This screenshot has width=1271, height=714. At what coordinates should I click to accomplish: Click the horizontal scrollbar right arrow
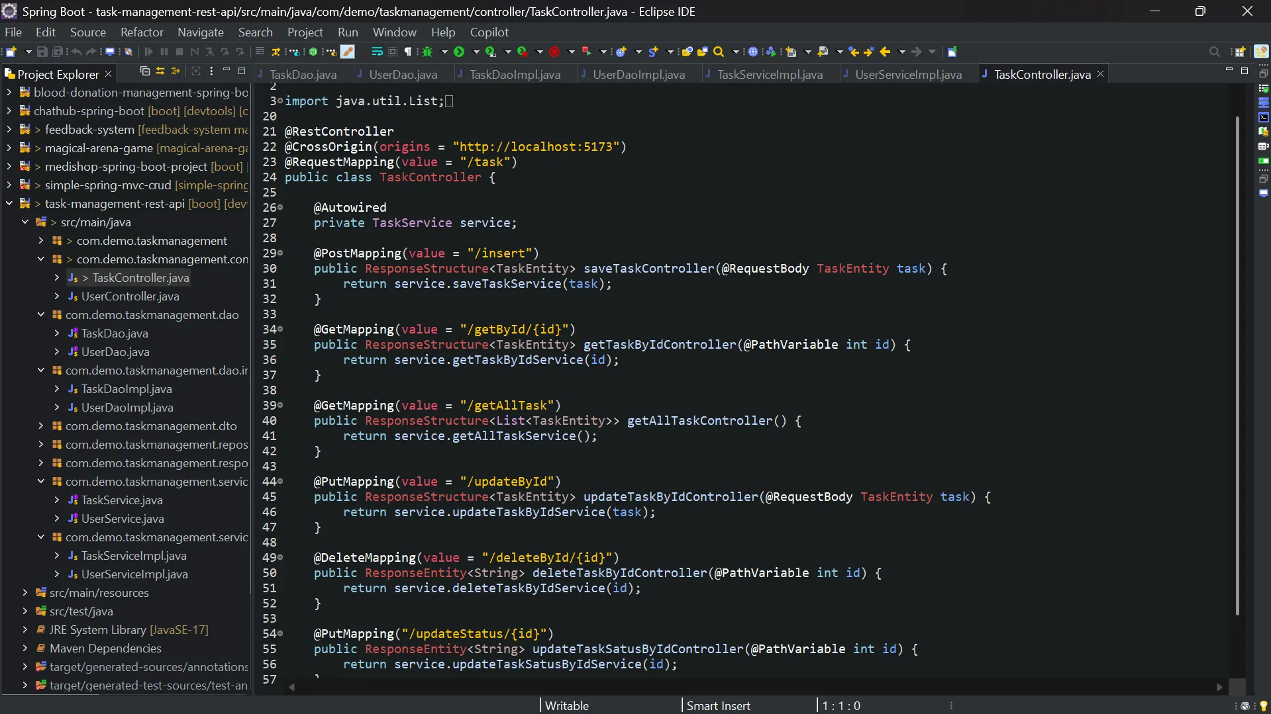click(1220, 687)
